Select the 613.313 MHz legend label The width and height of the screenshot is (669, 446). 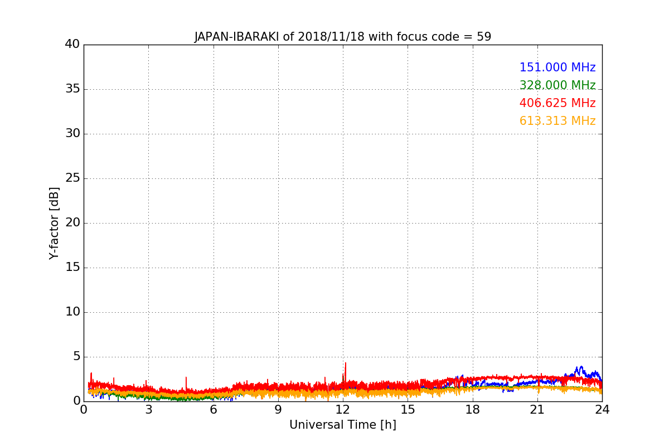click(x=557, y=121)
